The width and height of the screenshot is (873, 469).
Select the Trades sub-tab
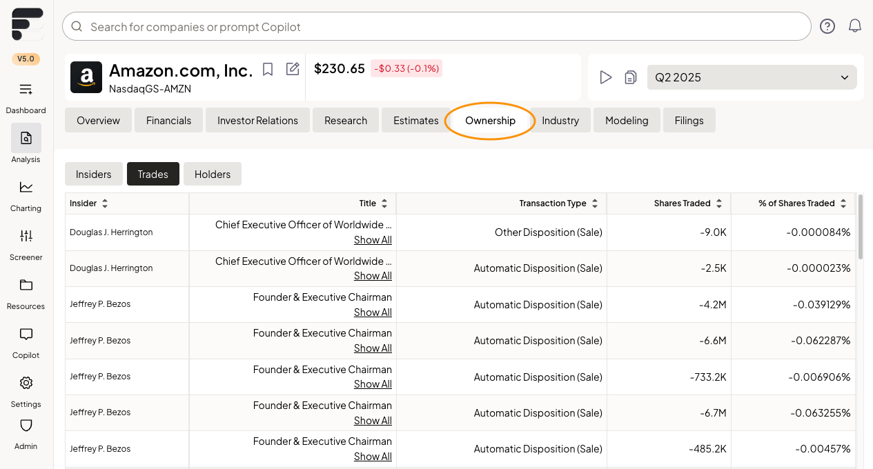click(x=153, y=174)
